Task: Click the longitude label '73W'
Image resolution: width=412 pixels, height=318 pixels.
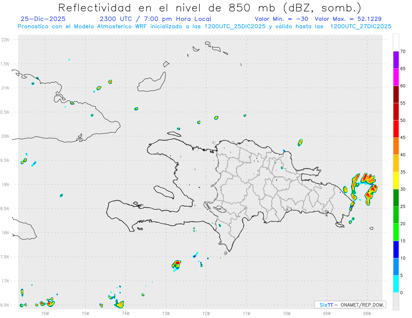Action: tap(166, 313)
